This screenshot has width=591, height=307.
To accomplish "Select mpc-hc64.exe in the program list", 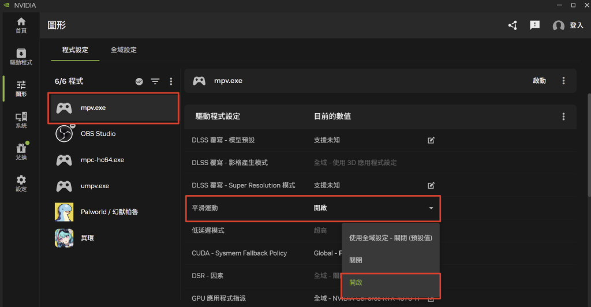I will pos(114,160).
